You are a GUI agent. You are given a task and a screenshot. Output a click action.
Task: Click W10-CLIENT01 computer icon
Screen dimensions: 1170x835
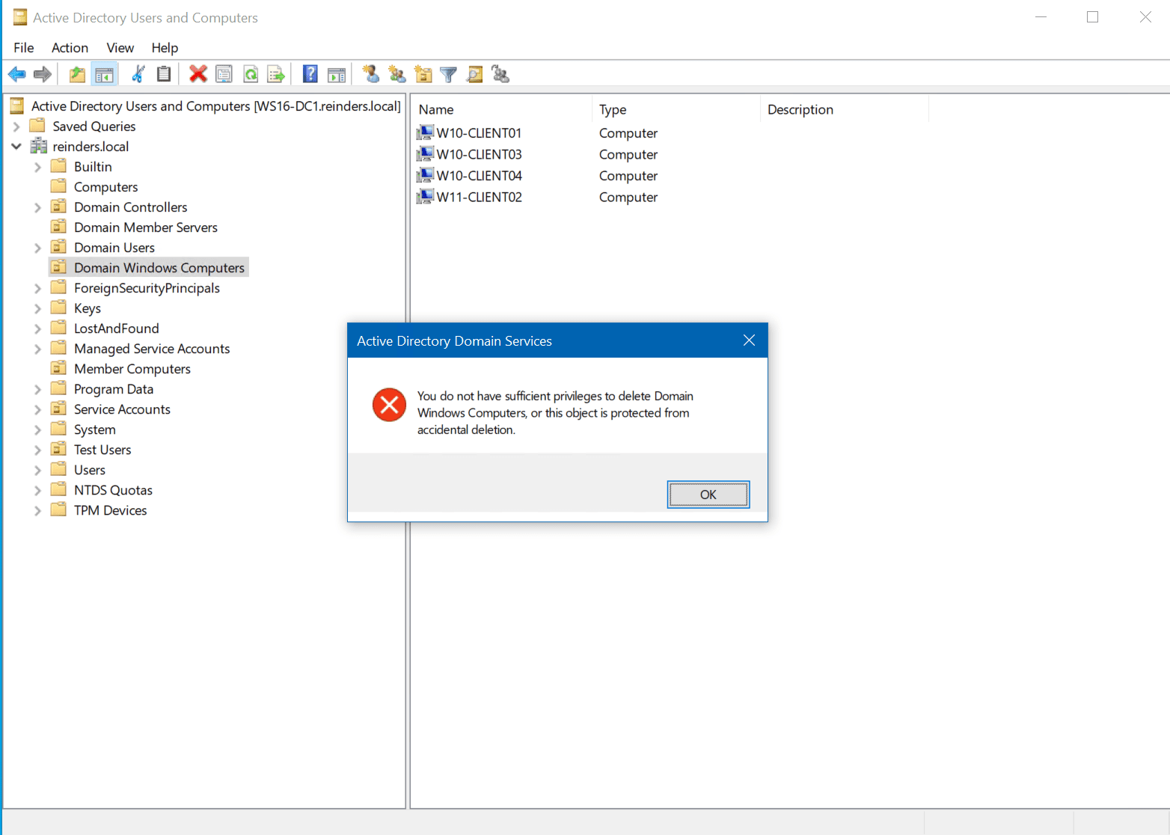coord(425,132)
